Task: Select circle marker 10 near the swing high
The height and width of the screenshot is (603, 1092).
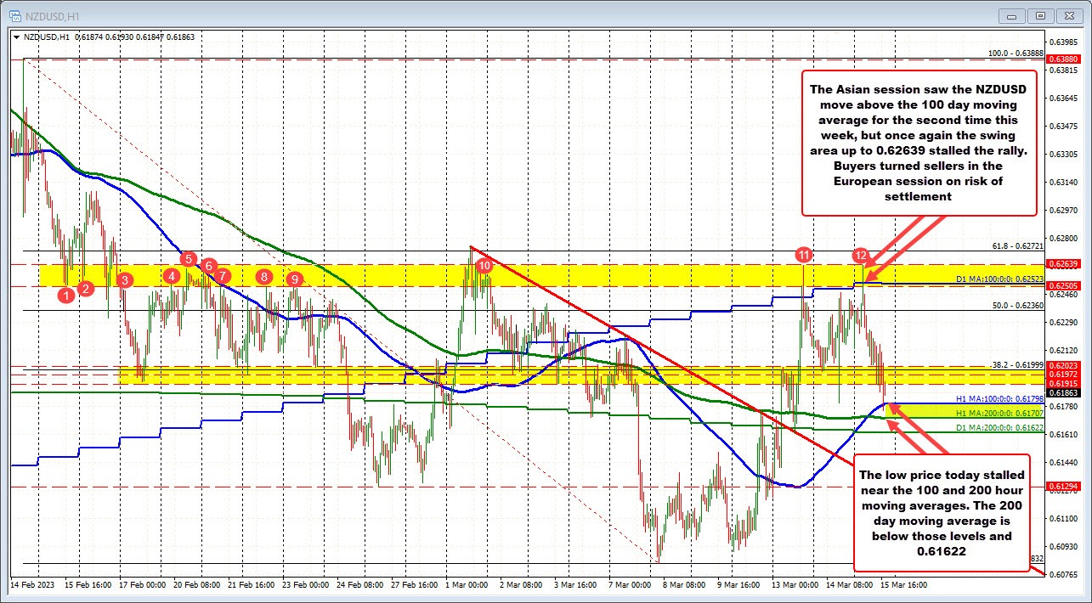Action: pyautogui.click(x=484, y=266)
